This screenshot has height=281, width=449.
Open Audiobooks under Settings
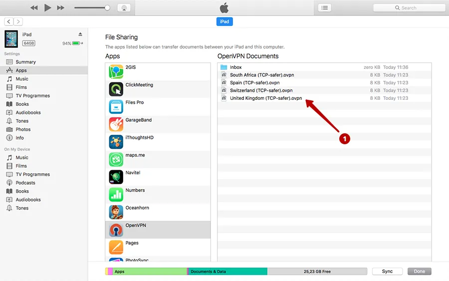44,113
